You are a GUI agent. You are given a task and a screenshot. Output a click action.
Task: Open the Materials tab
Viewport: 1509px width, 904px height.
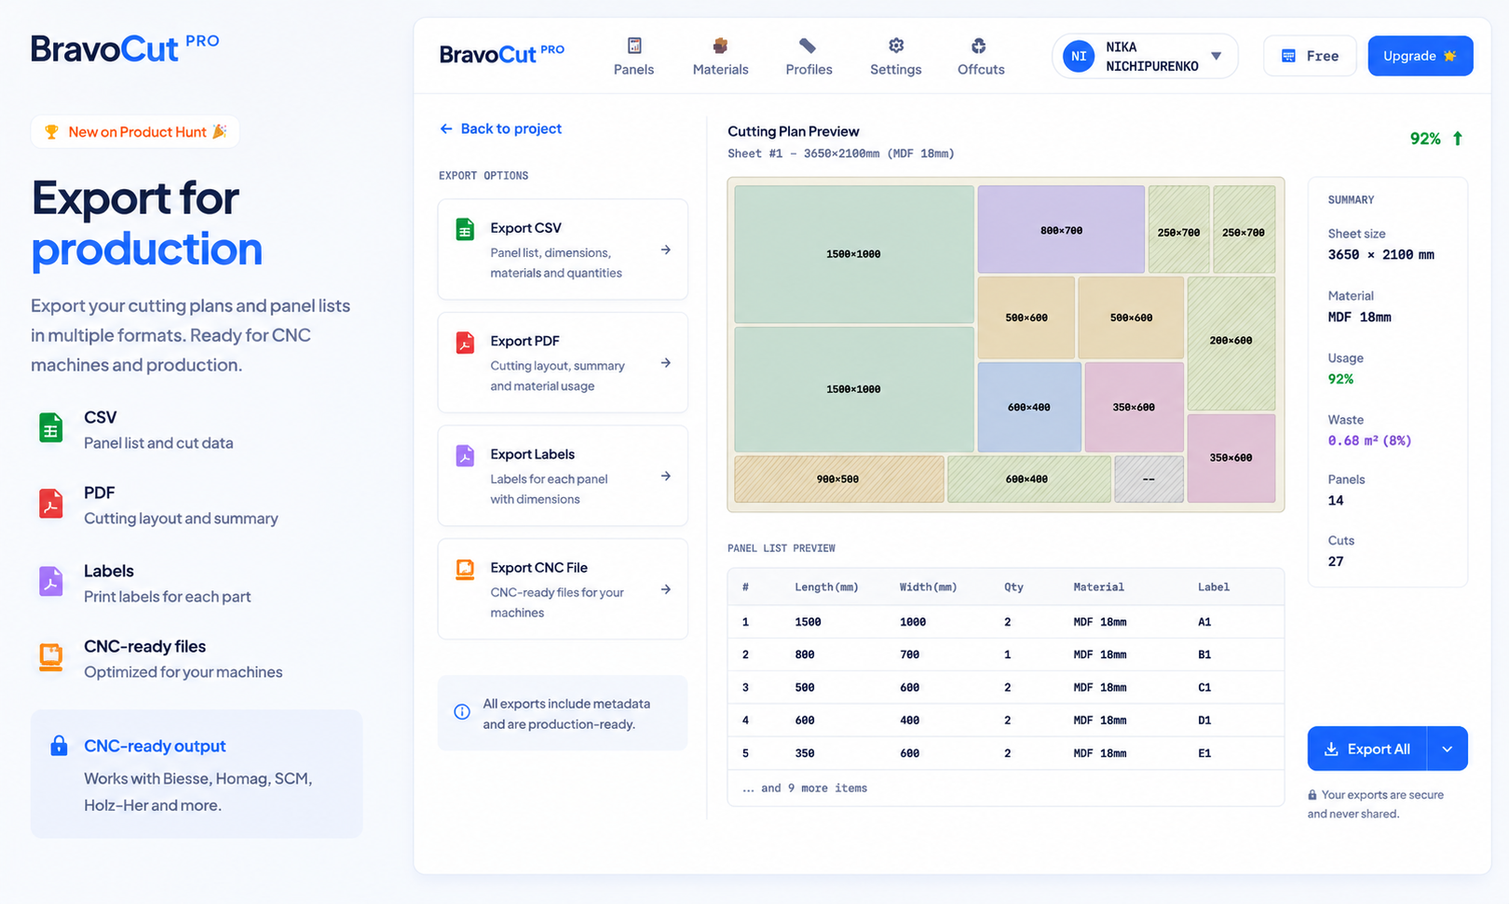(720, 57)
